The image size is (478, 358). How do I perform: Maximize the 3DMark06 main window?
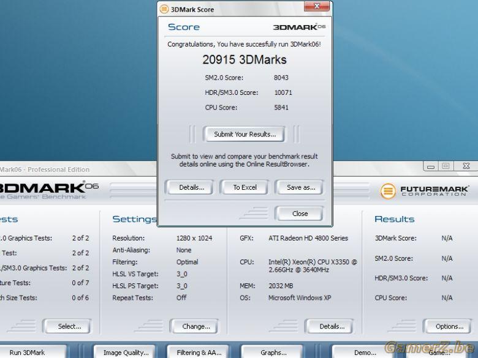(x=446, y=166)
